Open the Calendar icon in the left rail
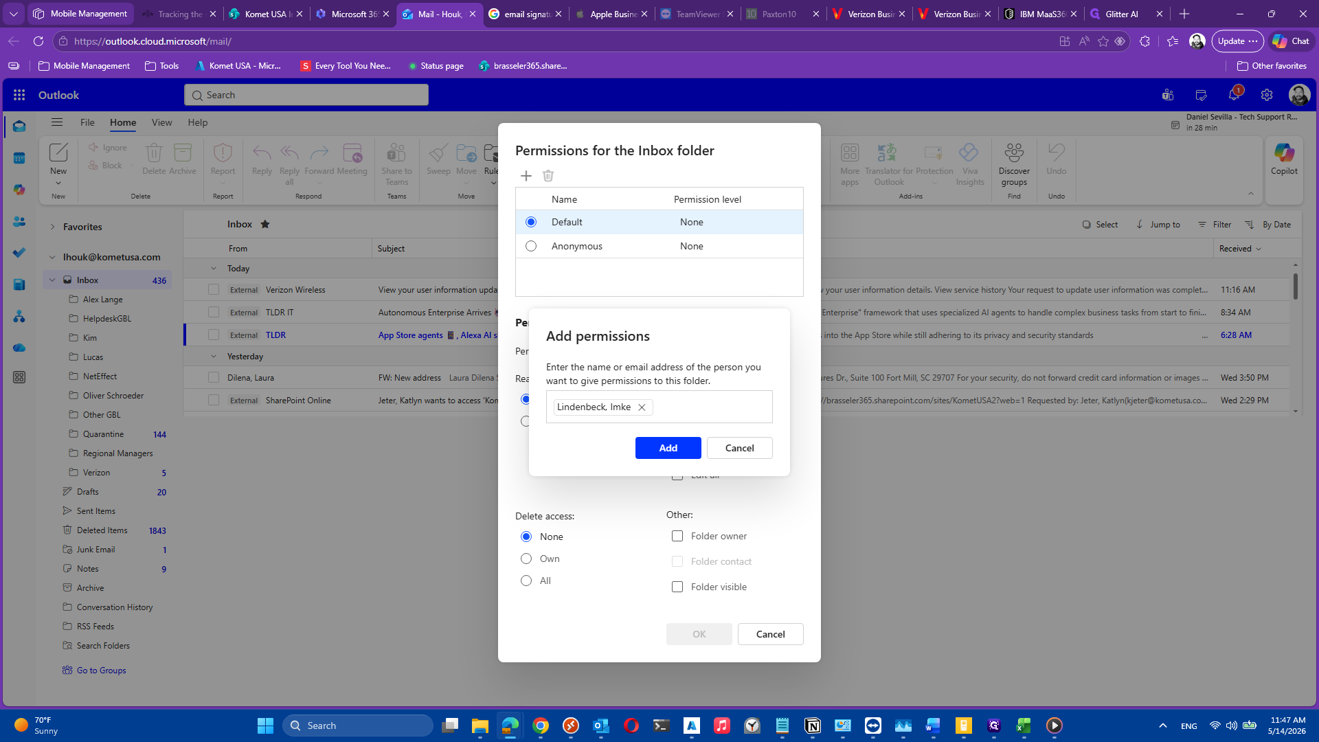This screenshot has height=742, width=1319. coord(19,158)
